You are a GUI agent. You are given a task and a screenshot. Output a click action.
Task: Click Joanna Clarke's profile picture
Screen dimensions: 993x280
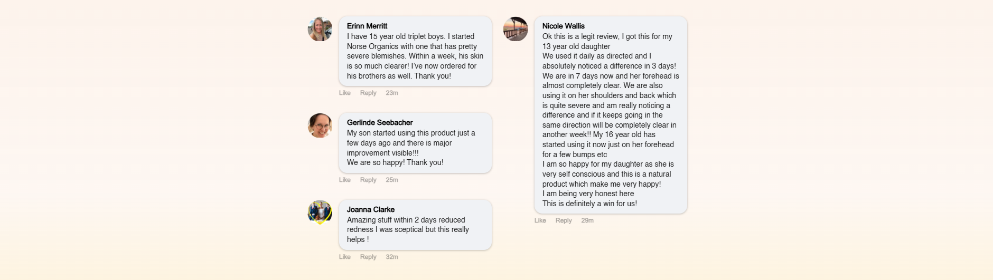(x=320, y=213)
